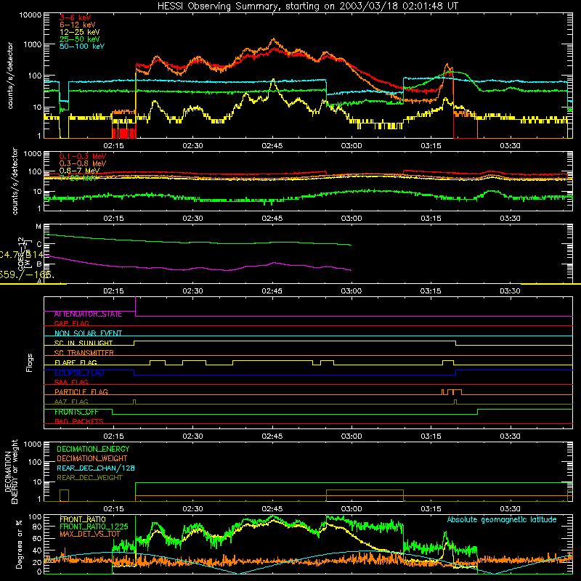Click the red BAD_PACKETS label

pos(79,421)
